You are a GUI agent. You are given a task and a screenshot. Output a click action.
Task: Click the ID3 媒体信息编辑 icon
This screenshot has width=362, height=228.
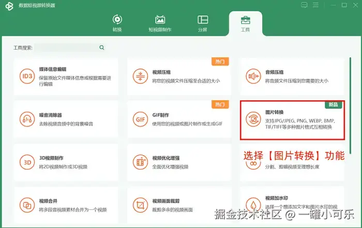pos(27,76)
